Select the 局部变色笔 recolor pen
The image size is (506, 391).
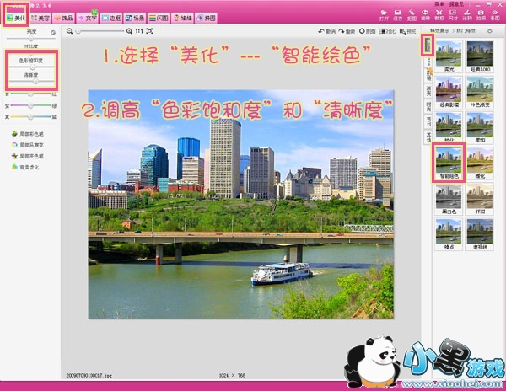[28, 156]
